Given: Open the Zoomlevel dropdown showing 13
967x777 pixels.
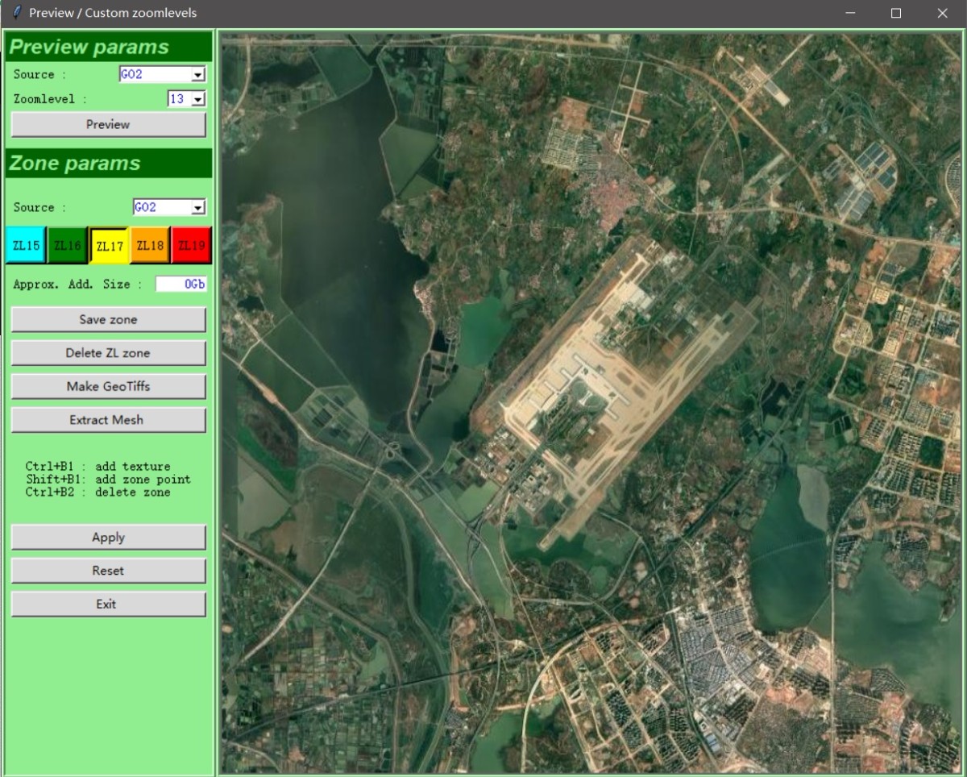Looking at the screenshot, I should (197, 99).
